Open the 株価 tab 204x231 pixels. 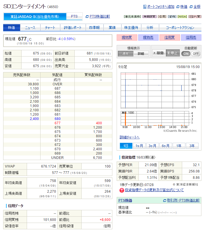(x=11, y=28)
